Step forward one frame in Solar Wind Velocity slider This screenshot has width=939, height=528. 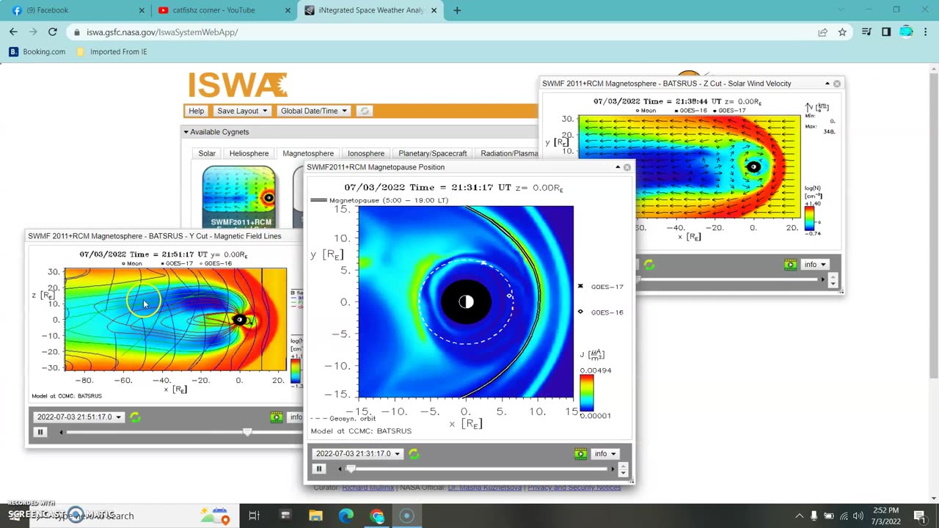point(822,279)
